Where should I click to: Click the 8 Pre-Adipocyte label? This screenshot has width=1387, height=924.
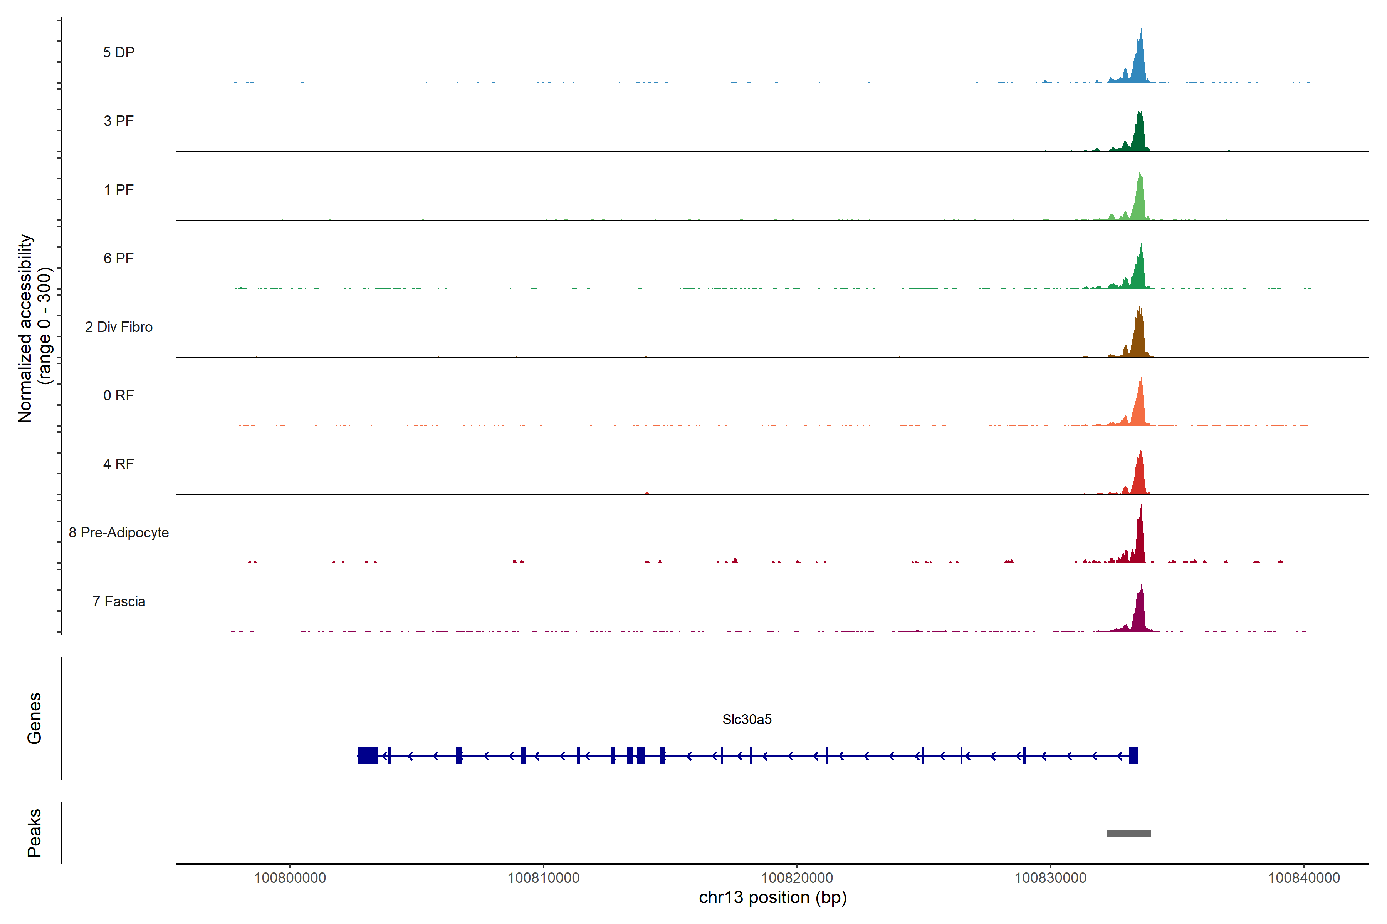click(x=119, y=533)
